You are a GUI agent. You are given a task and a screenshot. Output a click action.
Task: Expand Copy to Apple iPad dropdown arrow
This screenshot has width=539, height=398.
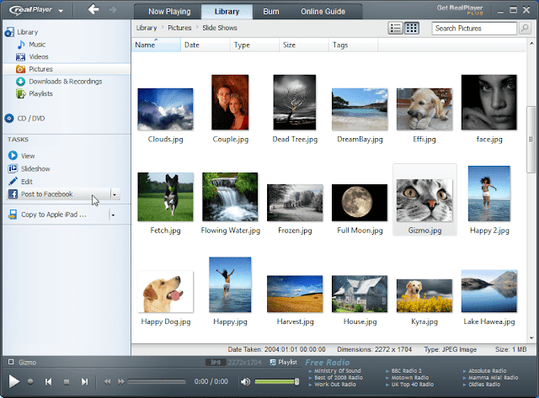[113, 215]
